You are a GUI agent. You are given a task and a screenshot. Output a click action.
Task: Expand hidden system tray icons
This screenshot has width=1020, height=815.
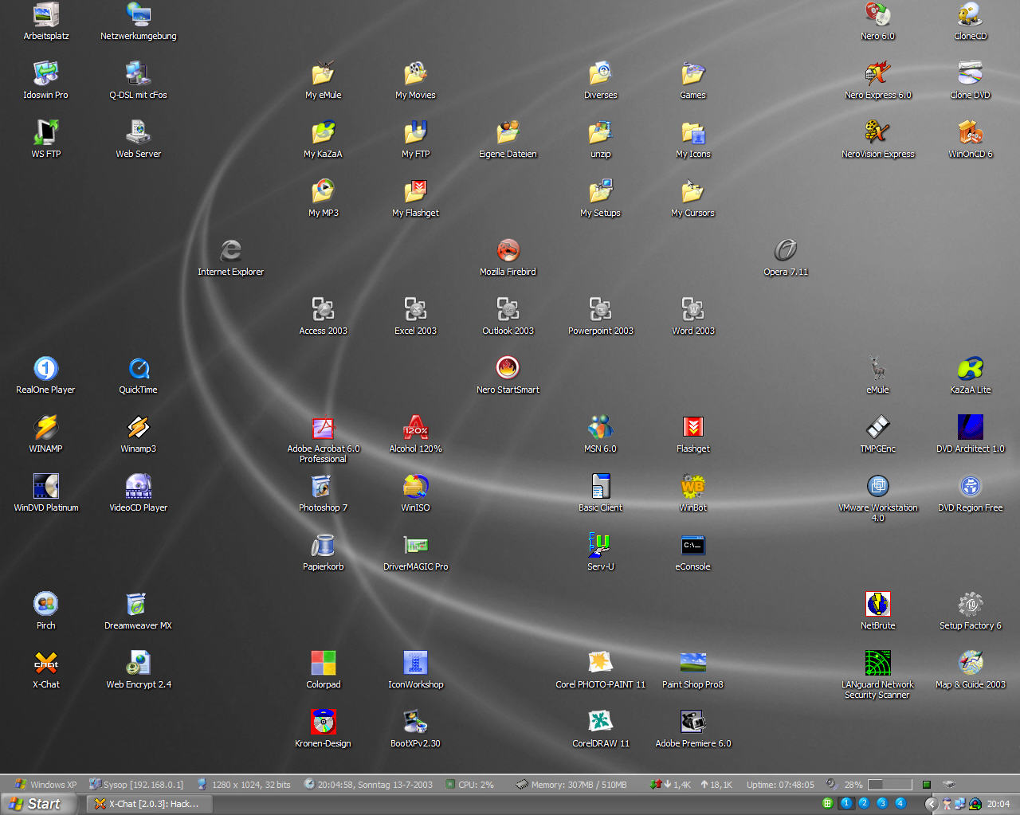click(931, 804)
